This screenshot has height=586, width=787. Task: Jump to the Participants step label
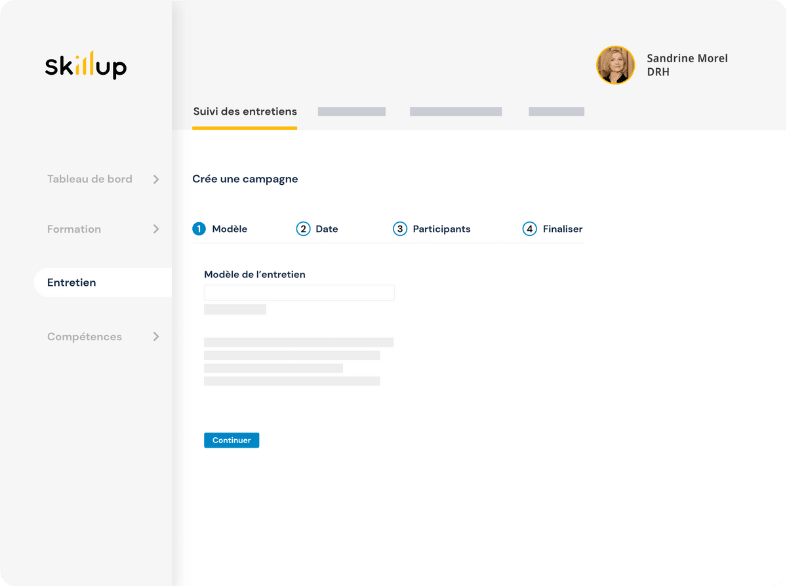(441, 229)
